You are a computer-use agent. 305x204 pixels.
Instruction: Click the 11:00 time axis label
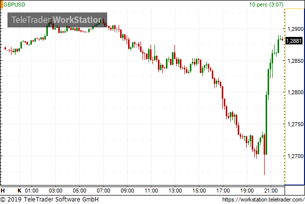[x=151, y=191]
